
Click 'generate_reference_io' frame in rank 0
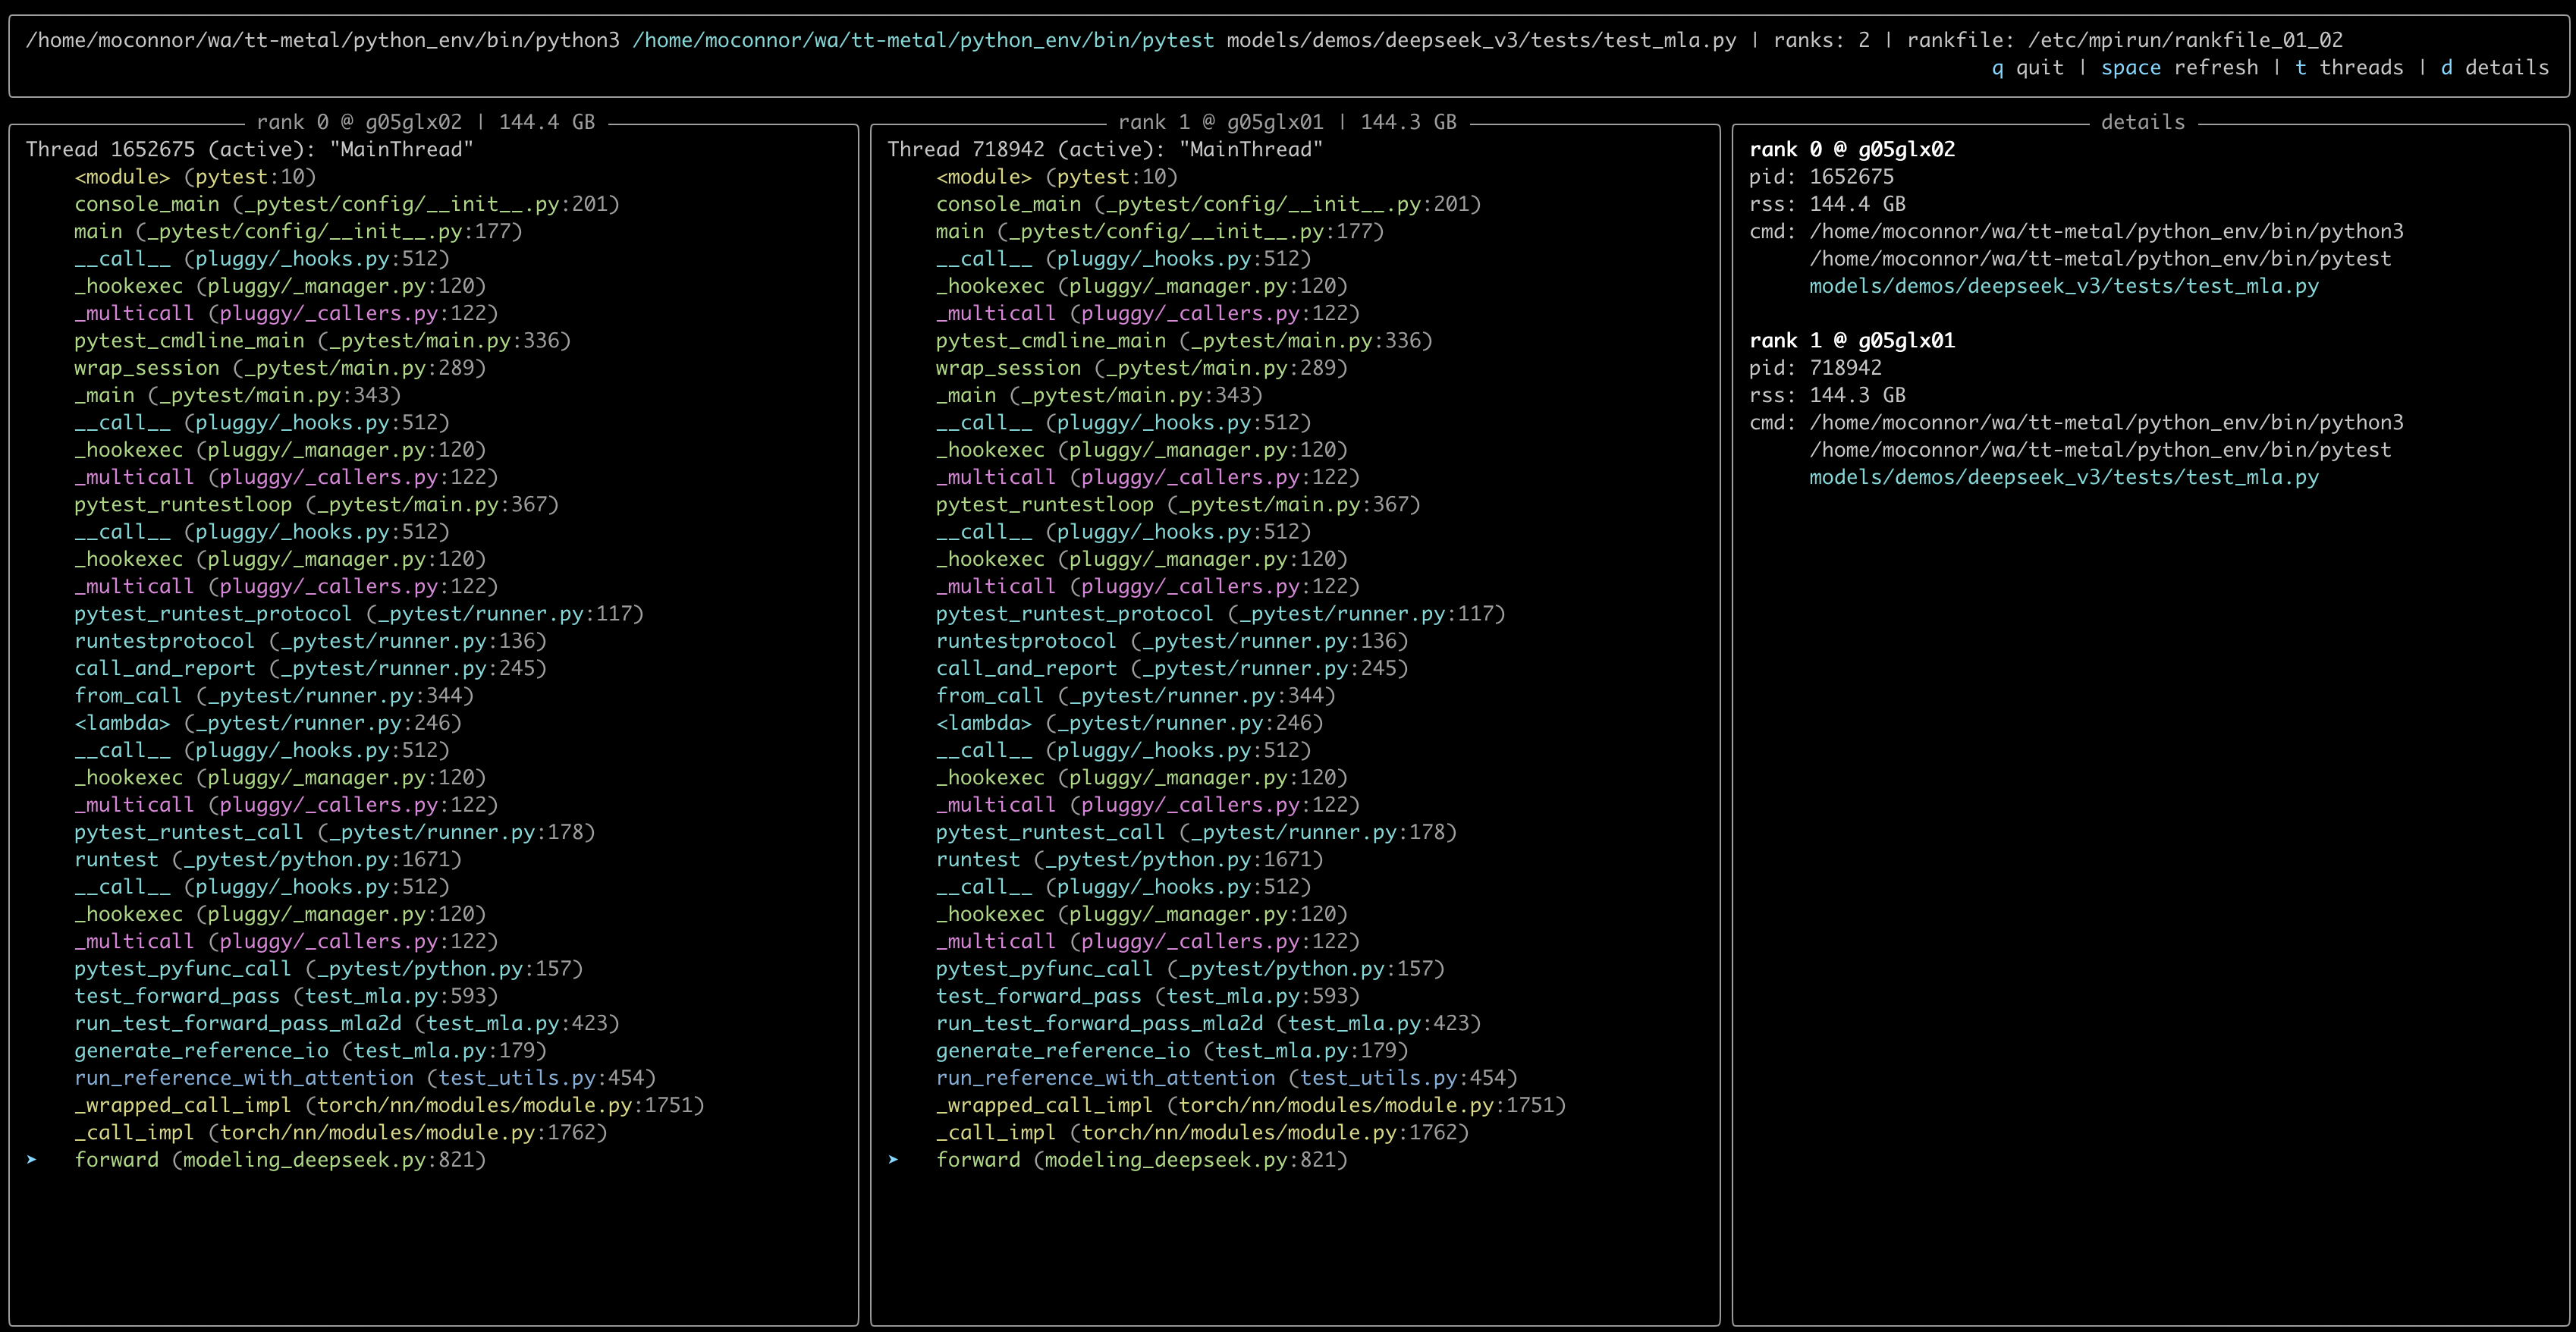click(x=310, y=1051)
